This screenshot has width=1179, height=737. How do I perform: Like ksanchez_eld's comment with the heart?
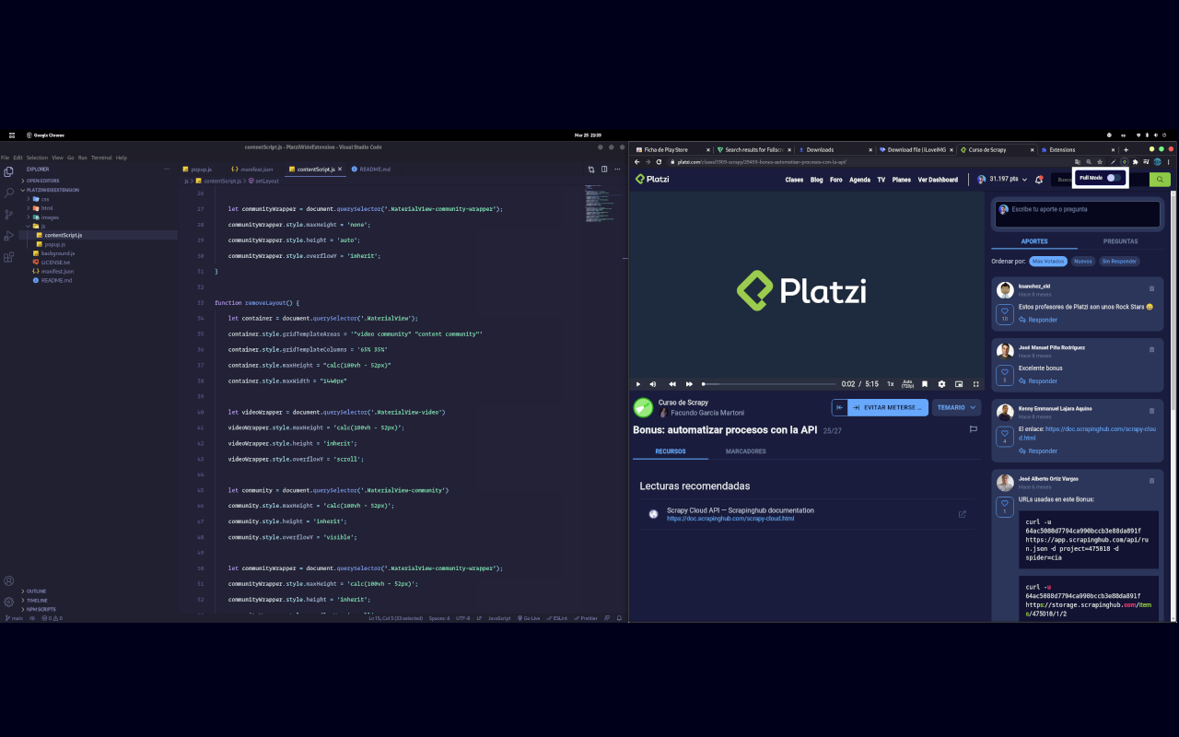pyautogui.click(x=1005, y=313)
